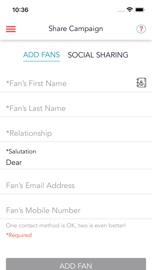
Task: Submit with the ADD FAN button
Action: [x=76, y=264]
